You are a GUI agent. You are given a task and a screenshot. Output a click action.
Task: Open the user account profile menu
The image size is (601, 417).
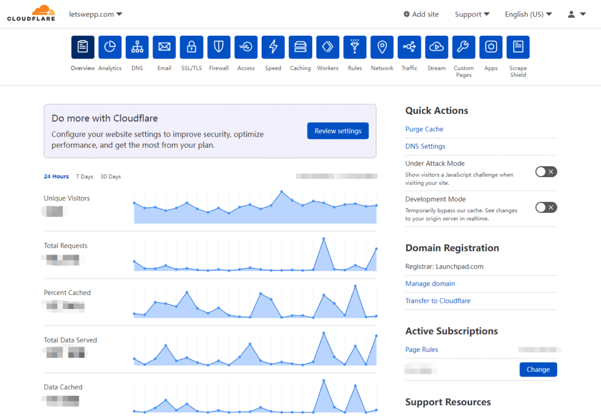pyautogui.click(x=576, y=14)
